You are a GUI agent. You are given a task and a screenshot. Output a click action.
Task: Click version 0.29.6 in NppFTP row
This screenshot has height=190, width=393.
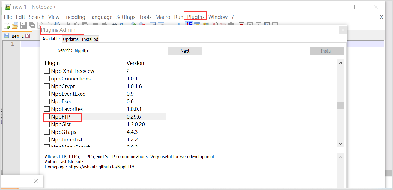coord(134,117)
